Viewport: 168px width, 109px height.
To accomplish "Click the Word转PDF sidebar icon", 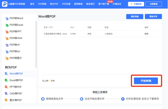I will point(6,74).
